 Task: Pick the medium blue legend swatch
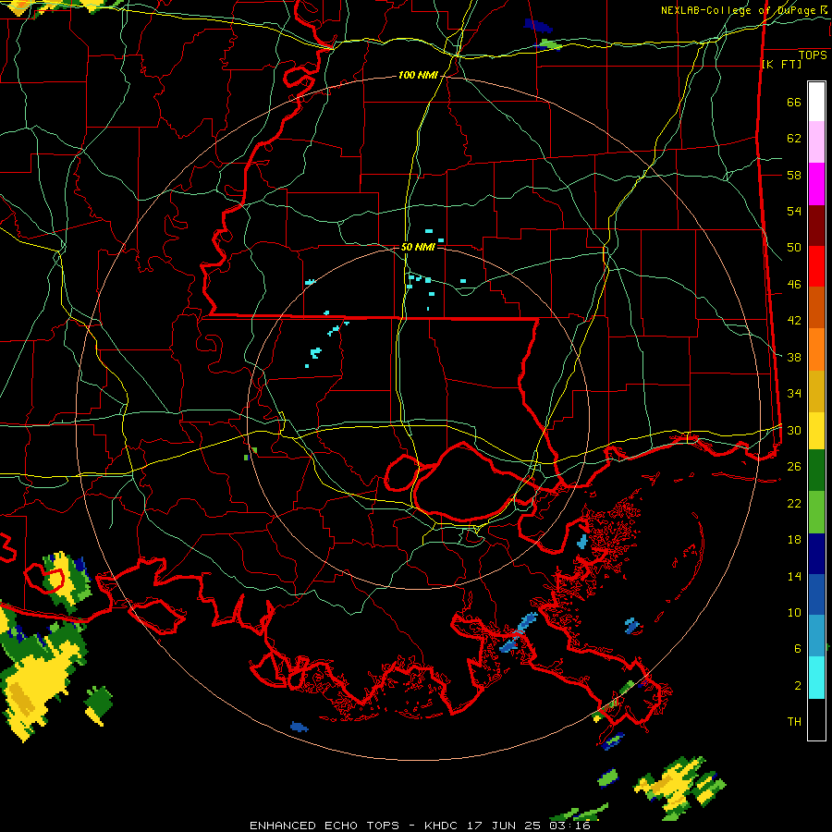(816, 594)
